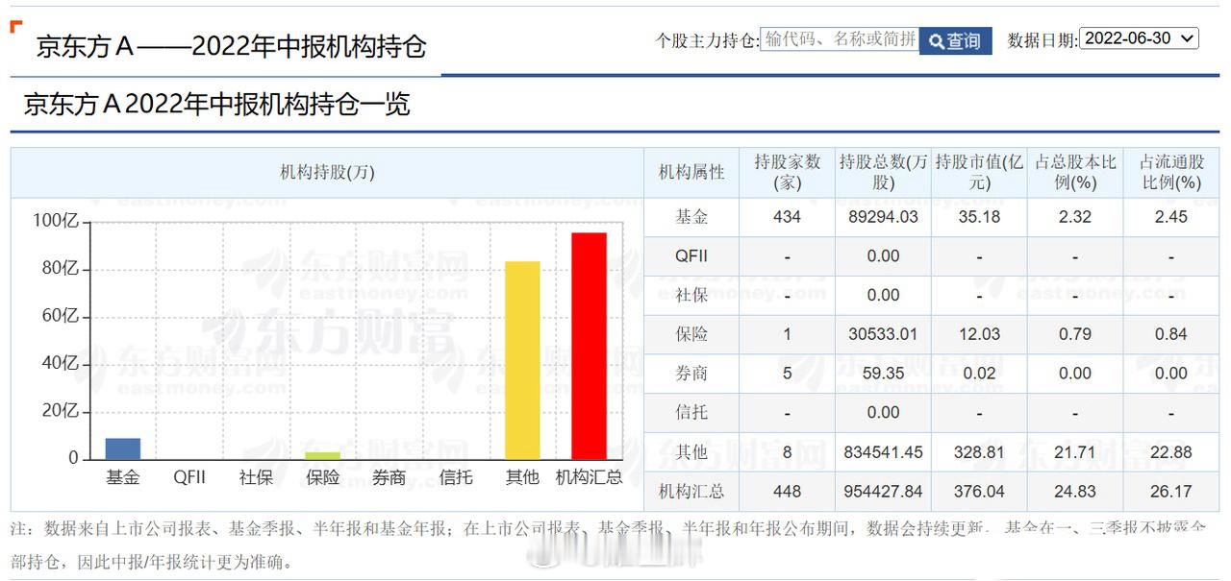Click the 22.88 float ratio cell

[1171, 452]
